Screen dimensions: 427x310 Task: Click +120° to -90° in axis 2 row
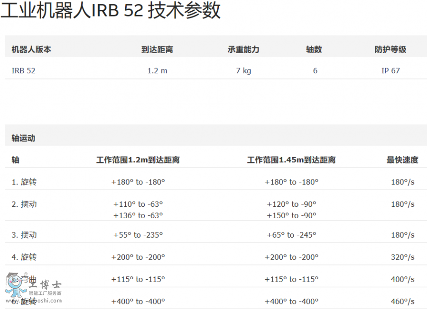tap(291, 204)
